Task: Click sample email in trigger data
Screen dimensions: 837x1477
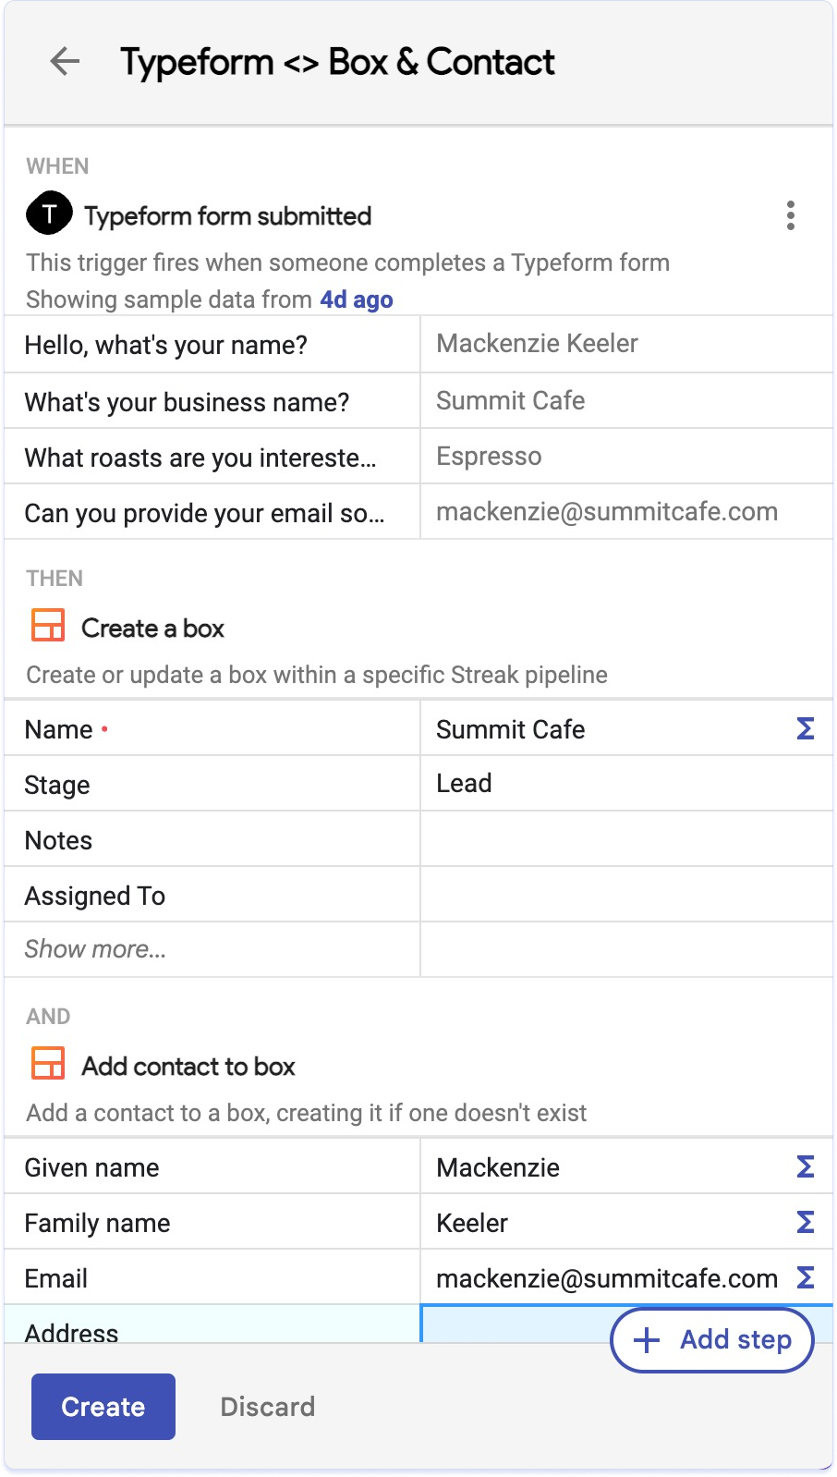Action: point(606,511)
